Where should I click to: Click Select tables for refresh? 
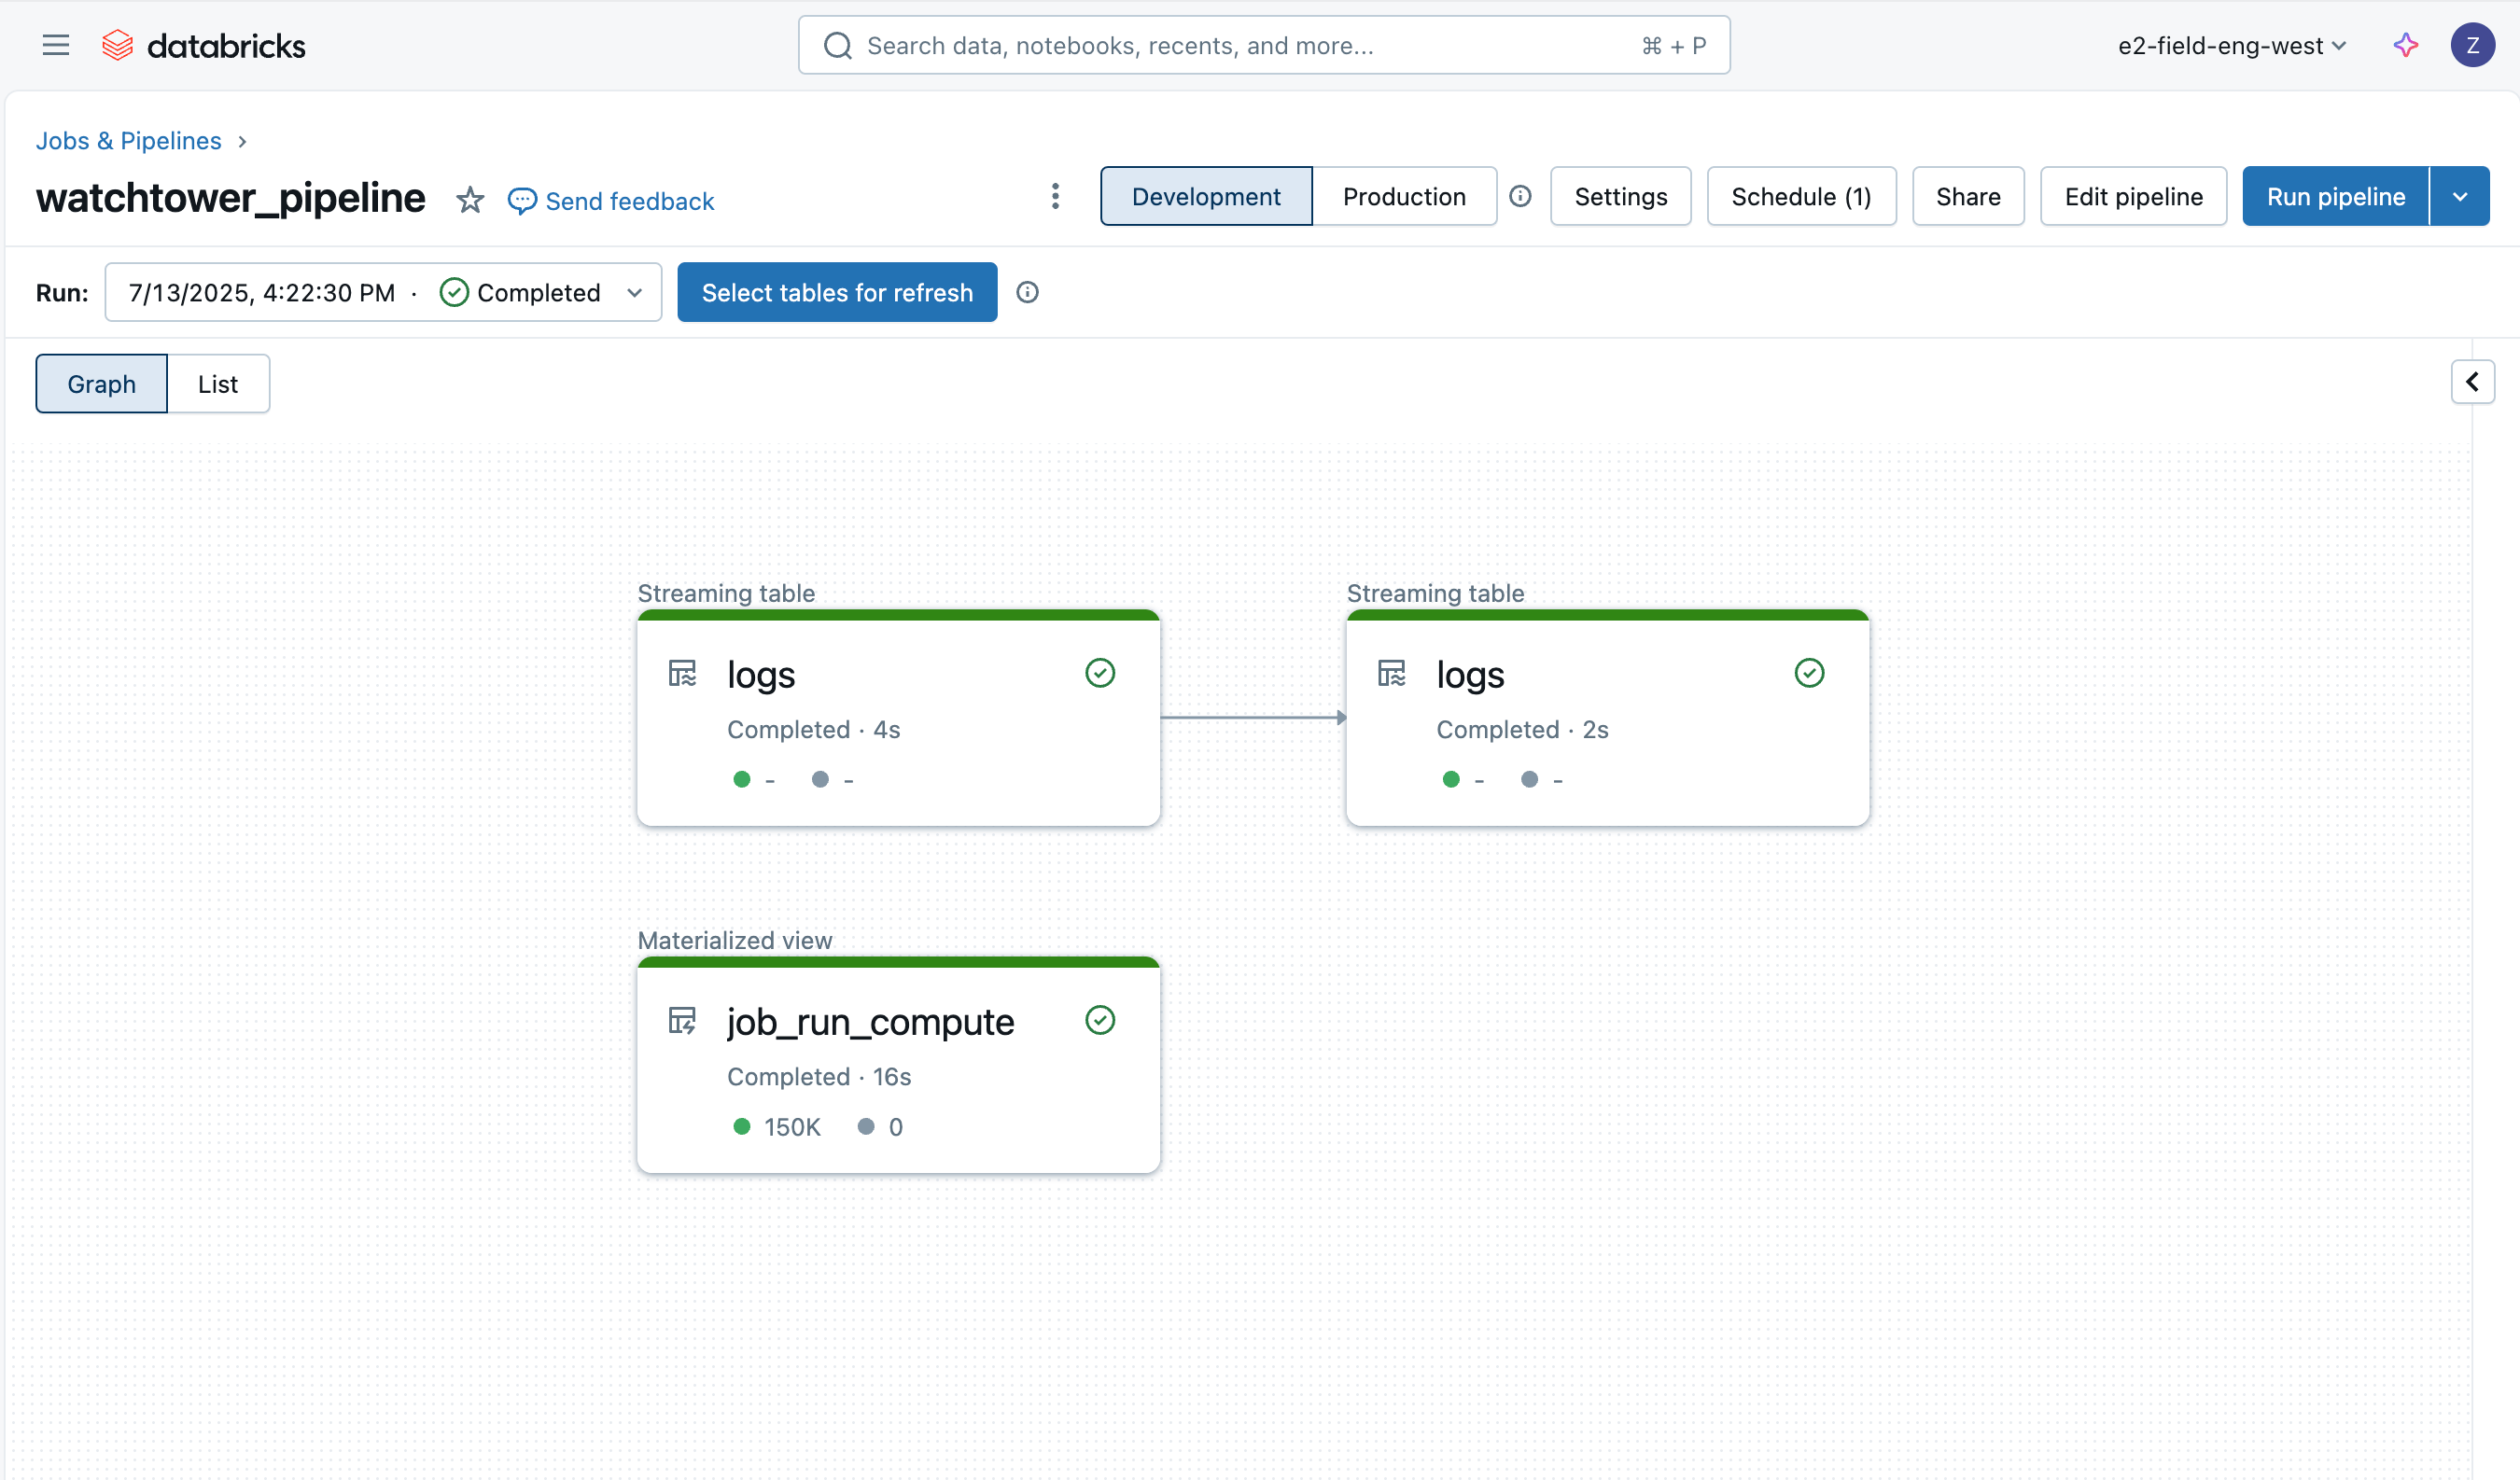pos(837,292)
